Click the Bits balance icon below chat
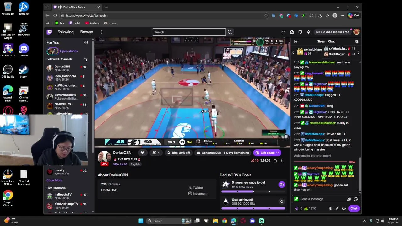Viewport: 402px width, 226px height. coord(297,208)
